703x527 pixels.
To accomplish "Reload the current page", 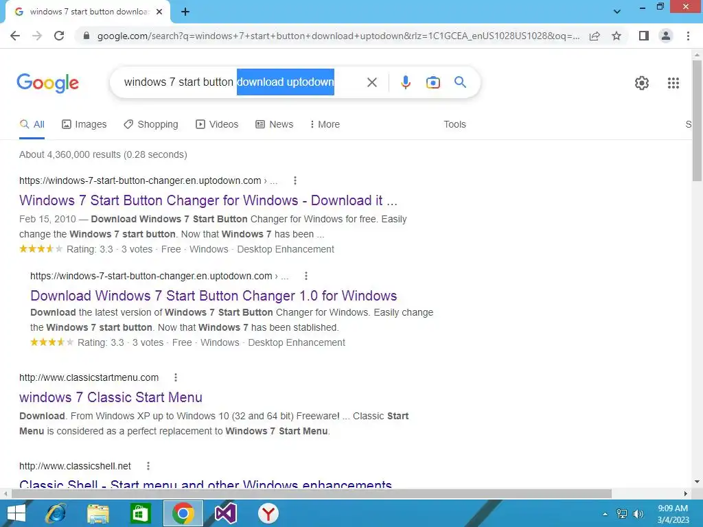I will click(x=59, y=36).
